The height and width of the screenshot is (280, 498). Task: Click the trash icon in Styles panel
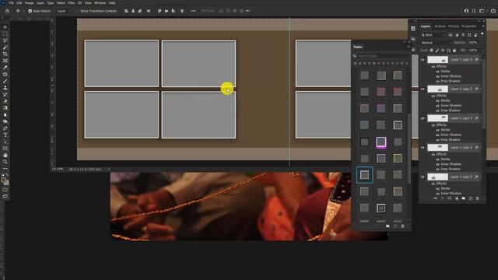[x=402, y=226]
